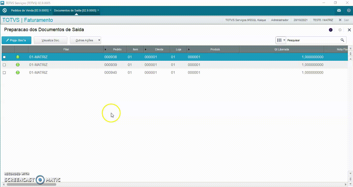
Task: Click the Sair link
Action: (346, 20)
